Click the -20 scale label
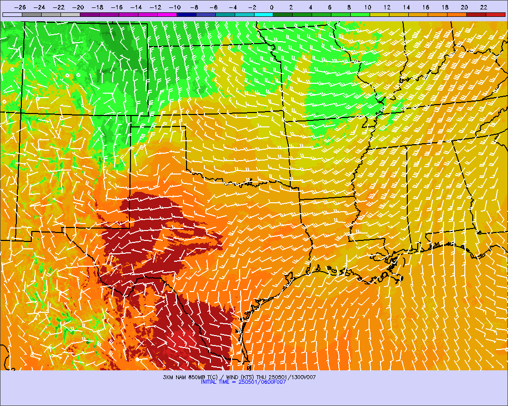This screenshot has width=508, height=406. click(78, 7)
